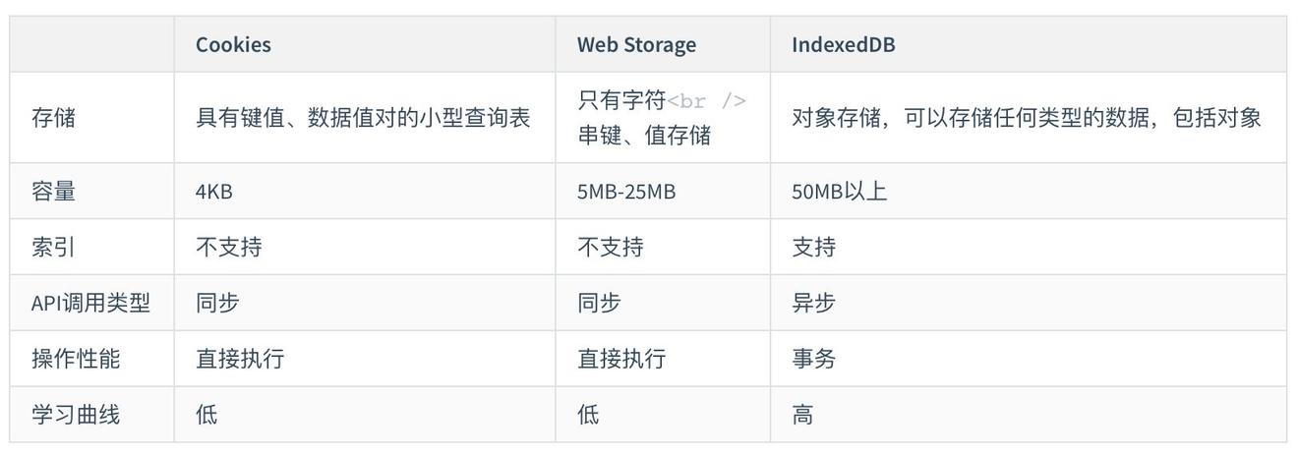Click the 事务 cell
Screen dimensions: 1298x455
coord(813,359)
